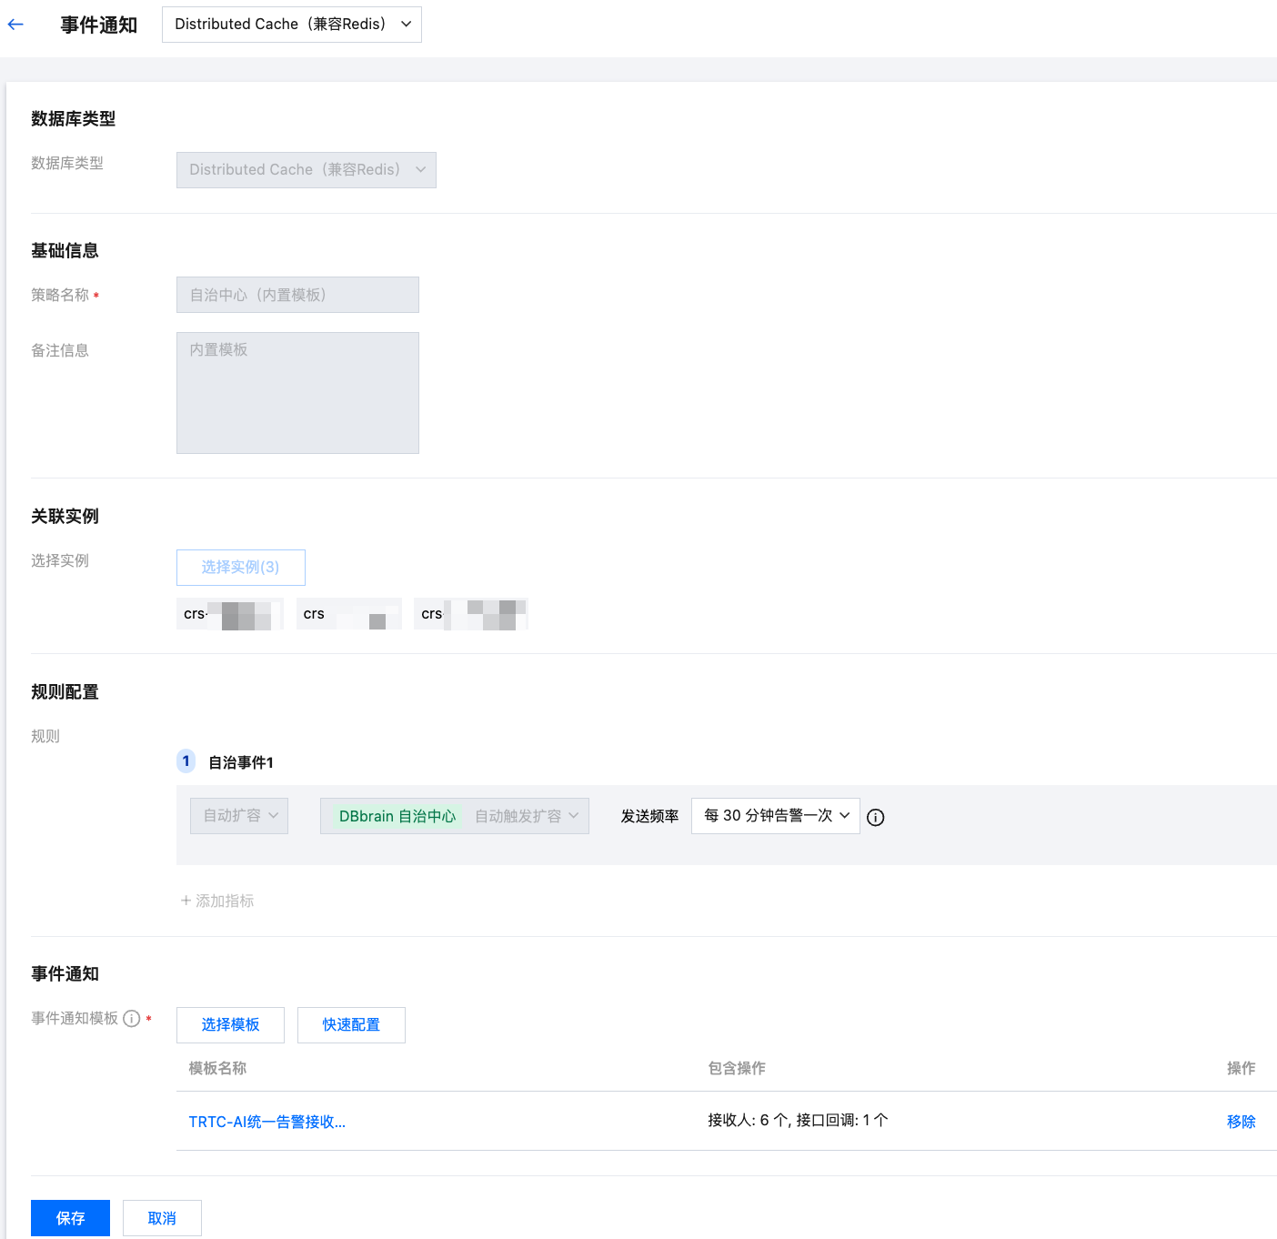Click info icon next to send frequency
This screenshot has height=1239, width=1277.
tap(875, 817)
